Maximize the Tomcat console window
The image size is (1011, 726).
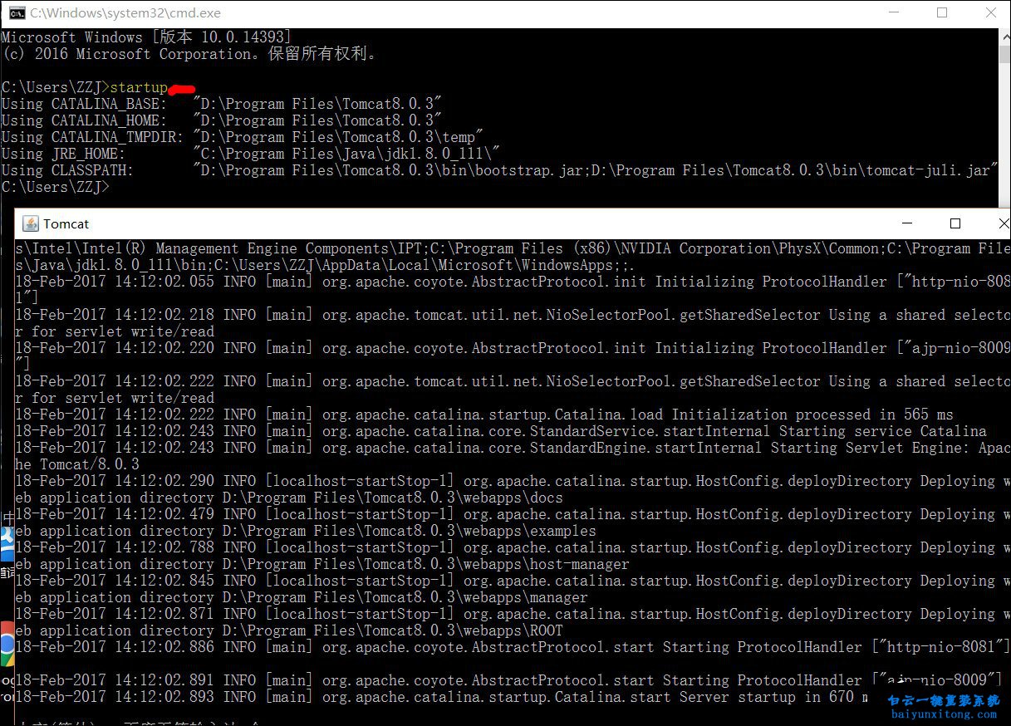pos(955,223)
